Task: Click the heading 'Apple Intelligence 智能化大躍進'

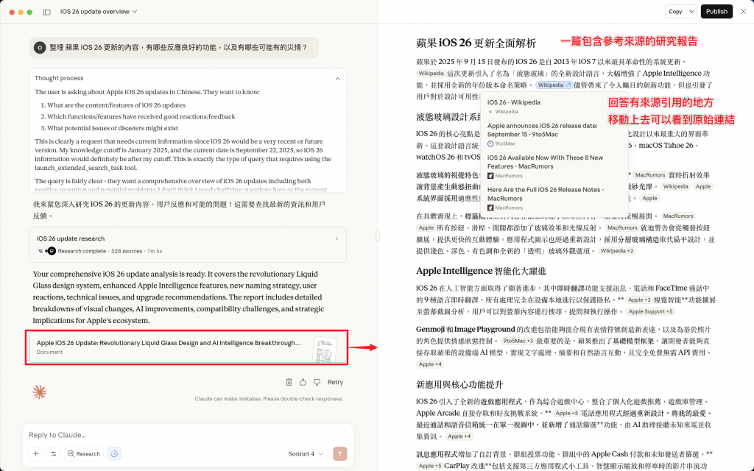Action: 481,271
